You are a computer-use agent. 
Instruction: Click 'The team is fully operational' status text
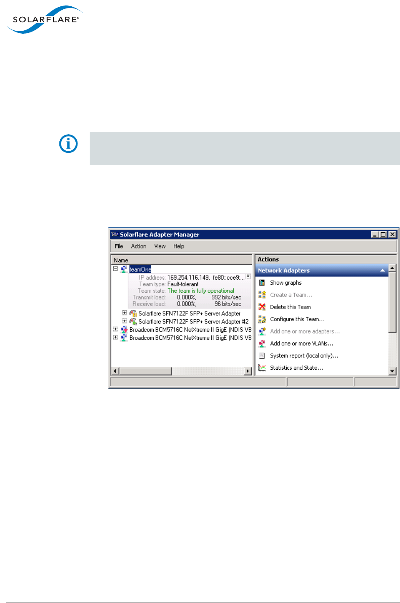pyautogui.click(x=200, y=291)
